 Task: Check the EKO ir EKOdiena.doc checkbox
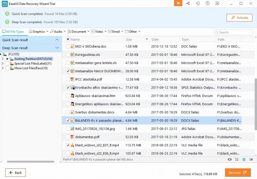tap(68, 47)
